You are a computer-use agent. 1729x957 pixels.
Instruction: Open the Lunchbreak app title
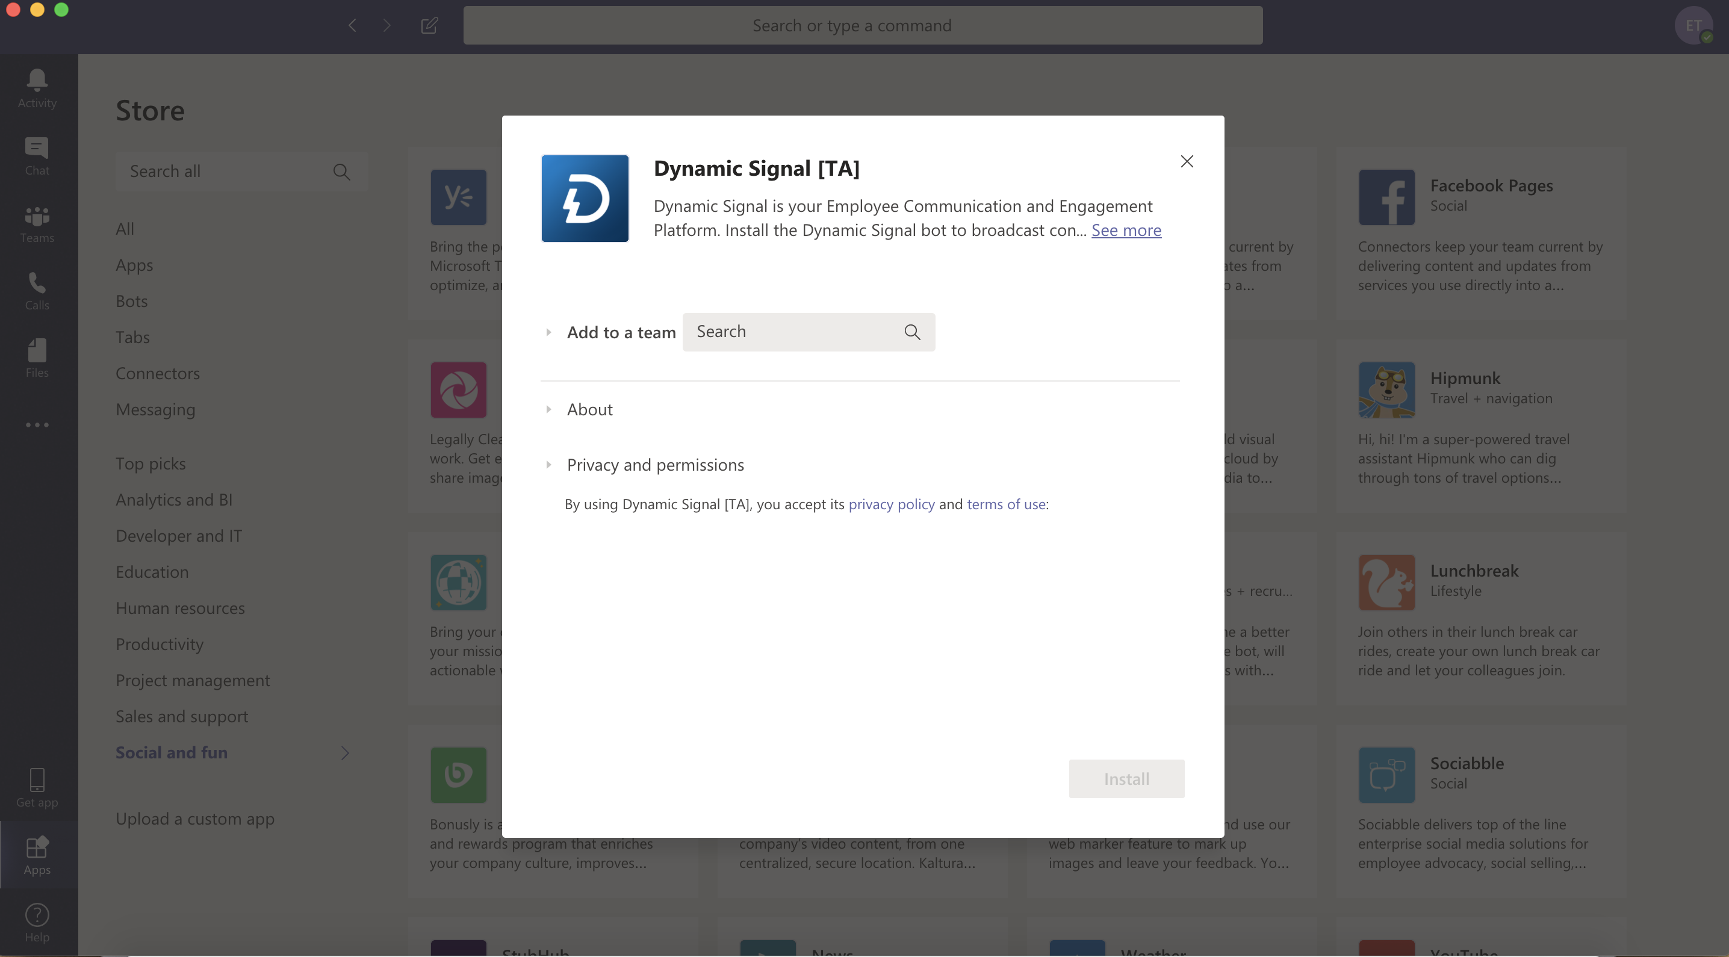point(1474,571)
